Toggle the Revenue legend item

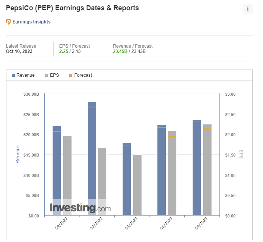point(23,75)
